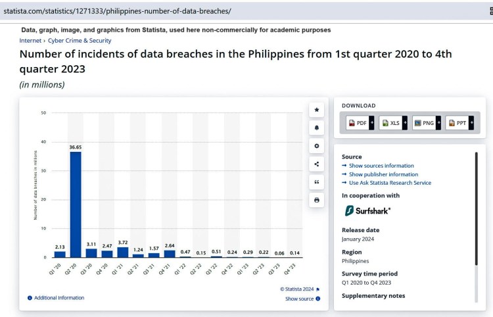Download the chart as PDF
Screen dimensions: 493x317
click(x=358, y=123)
